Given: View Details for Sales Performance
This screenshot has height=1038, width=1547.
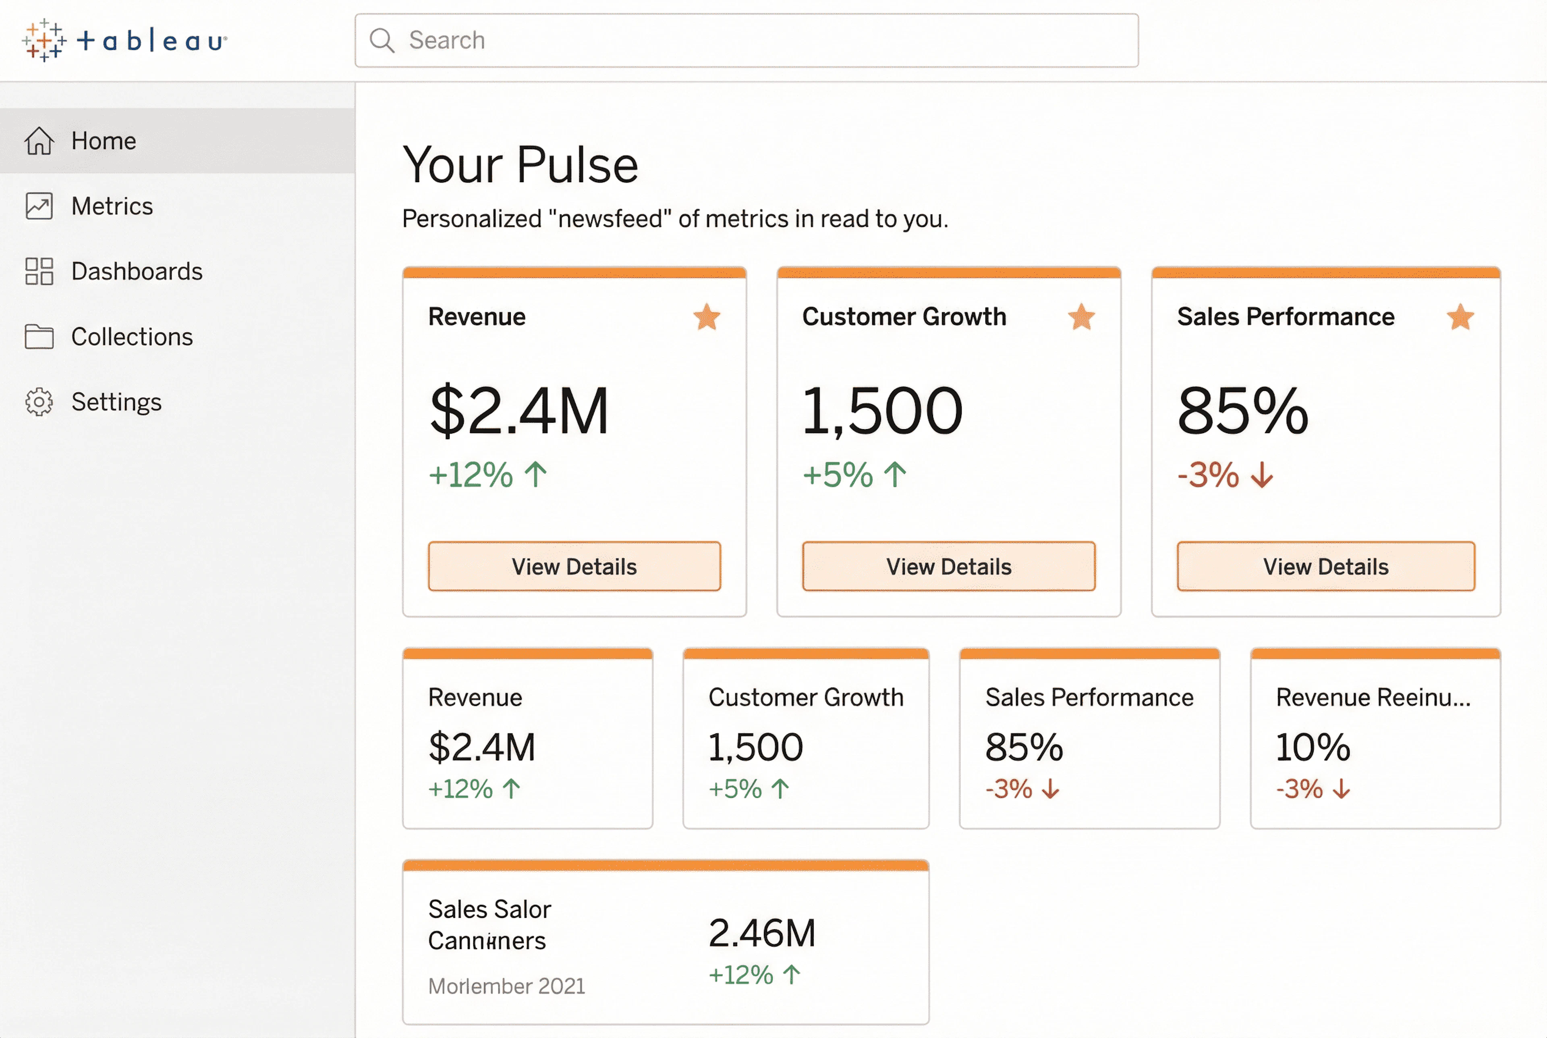Looking at the screenshot, I should 1325,567.
